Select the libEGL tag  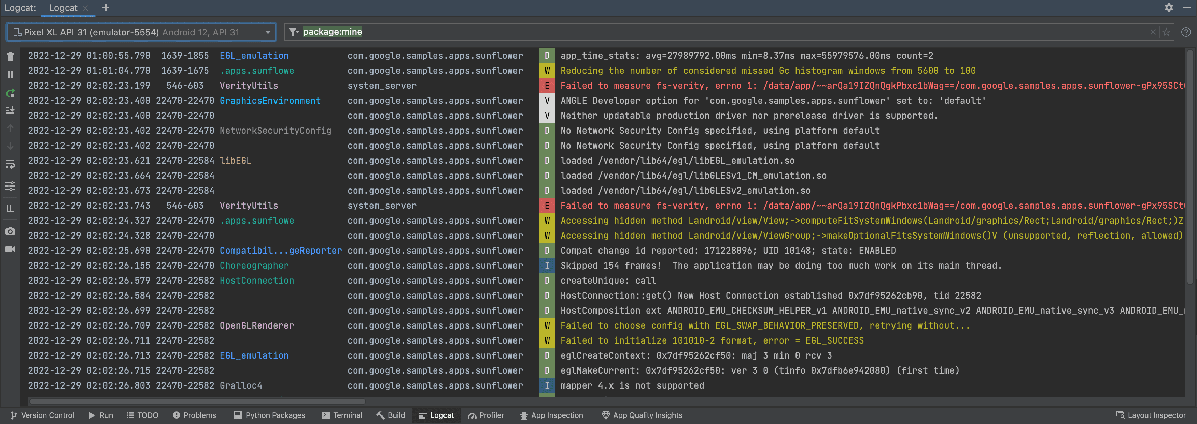click(x=236, y=161)
